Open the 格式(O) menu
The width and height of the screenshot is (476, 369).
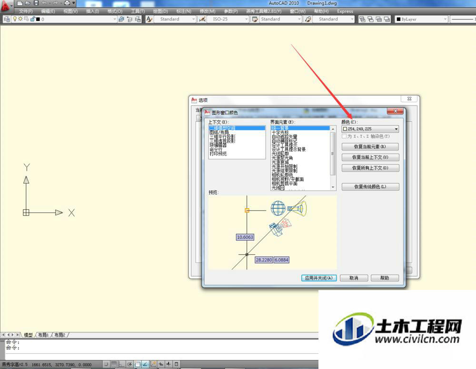(x=115, y=11)
